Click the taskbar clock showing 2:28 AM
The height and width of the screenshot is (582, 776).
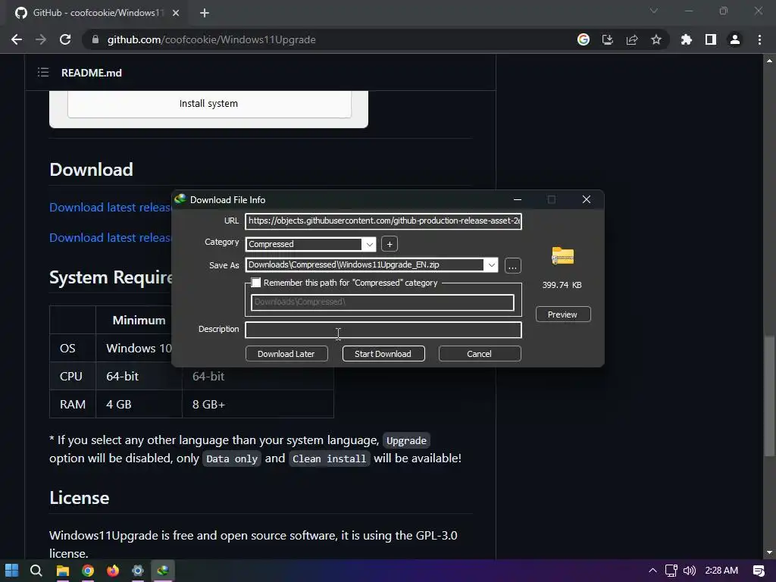point(721,571)
